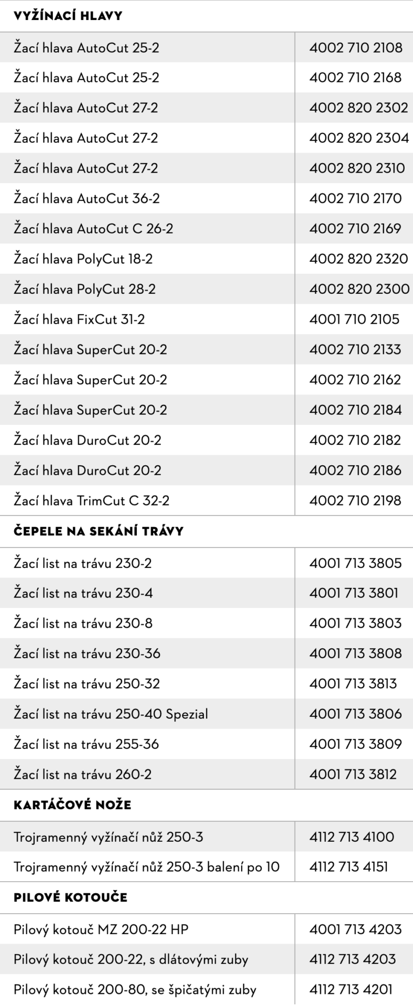Click Žací list na trávu 250-40 Spezial
The height and width of the screenshot is (1007, 413).
point(111,714)
